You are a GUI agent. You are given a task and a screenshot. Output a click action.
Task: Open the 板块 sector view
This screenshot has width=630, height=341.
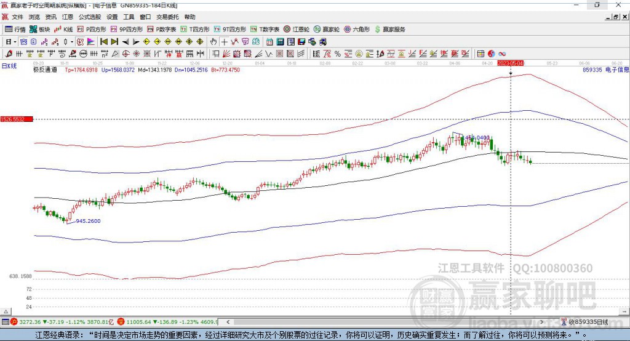[39, 30]
